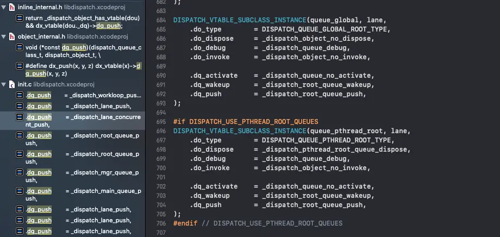Click the .do_dispose field on line 698
The height and width of the screenshot is (237, 500).
tap(212, 149)
